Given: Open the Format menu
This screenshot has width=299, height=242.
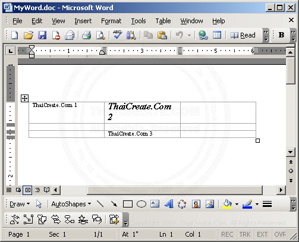Looking at the screenshot, I should [x=111, y=21].
